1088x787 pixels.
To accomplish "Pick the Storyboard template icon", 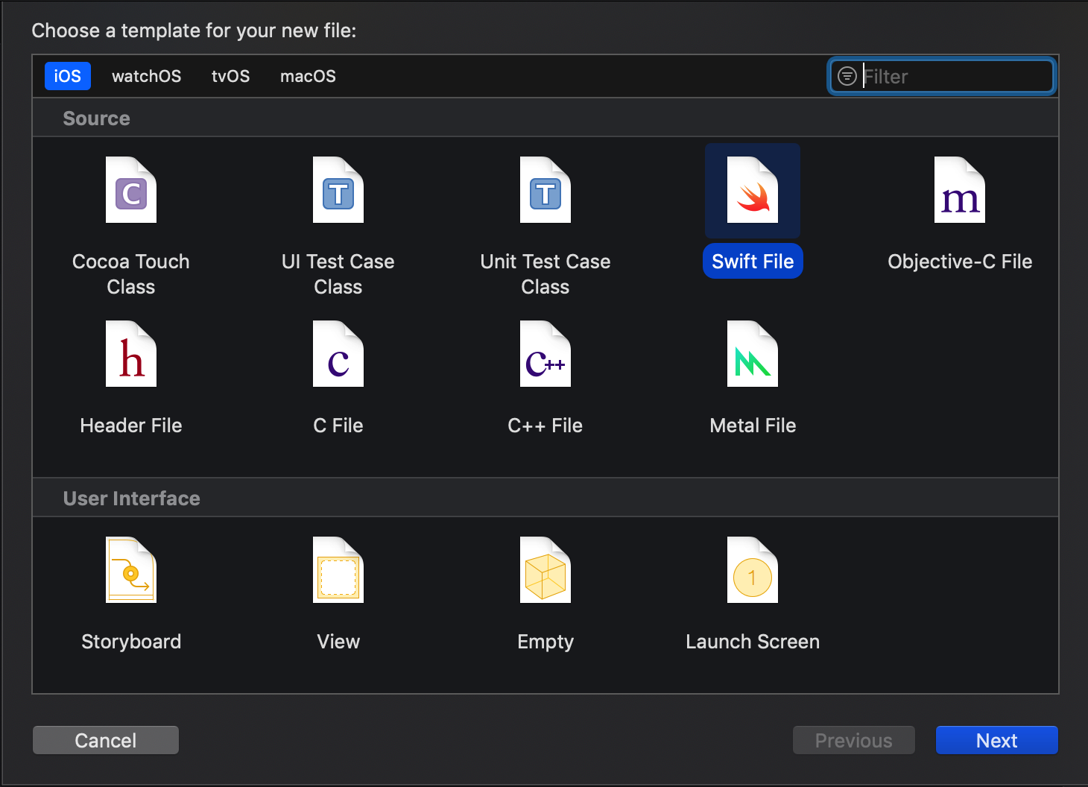I will click(131, 570).
